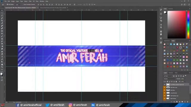Click the zoom percentage field in status bar
The width and height of the screenshot is (191, 107).
click(x=7, y=102)
